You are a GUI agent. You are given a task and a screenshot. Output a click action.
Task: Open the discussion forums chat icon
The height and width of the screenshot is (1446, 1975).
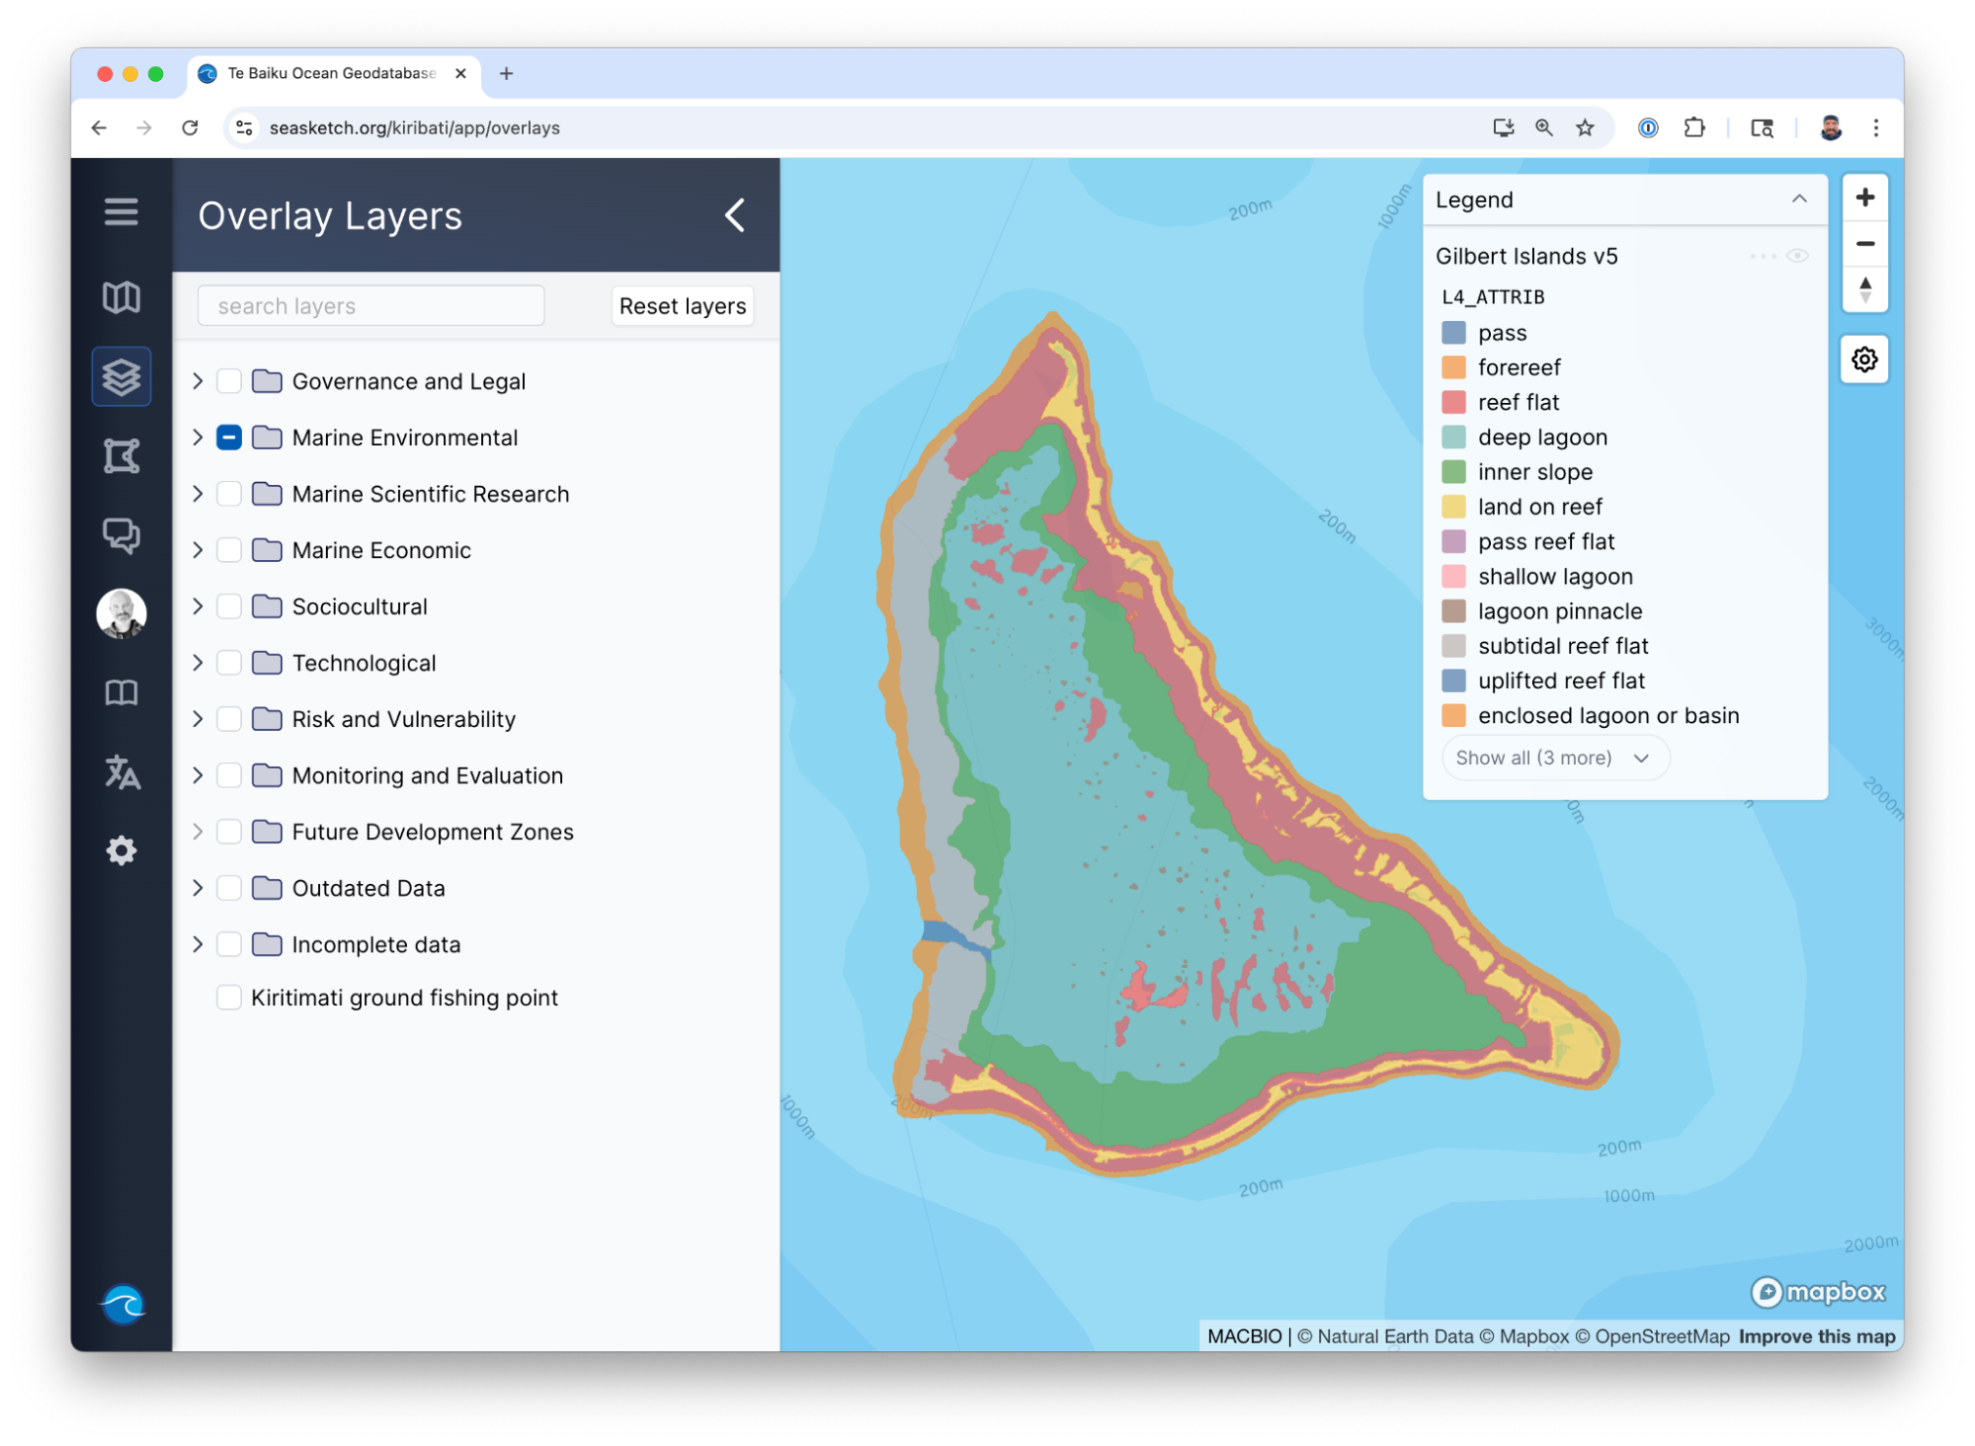[121, 534]
